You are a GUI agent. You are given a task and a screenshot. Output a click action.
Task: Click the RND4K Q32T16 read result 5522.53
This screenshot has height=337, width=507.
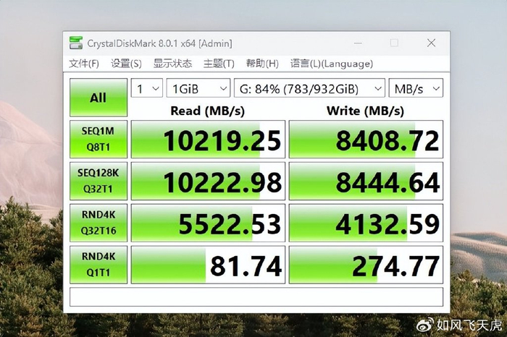(x=209, y=223)
